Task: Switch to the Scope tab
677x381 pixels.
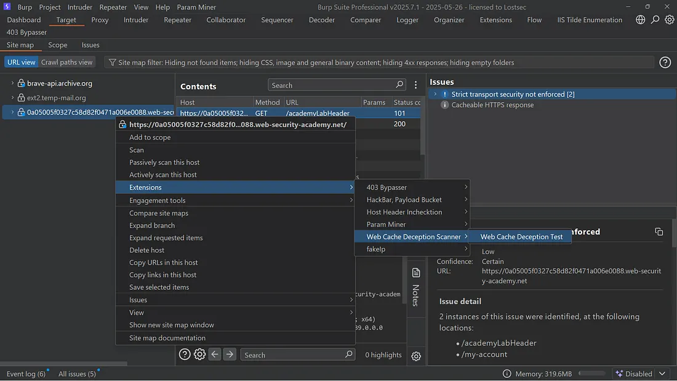Action: [x=57, y=45]
